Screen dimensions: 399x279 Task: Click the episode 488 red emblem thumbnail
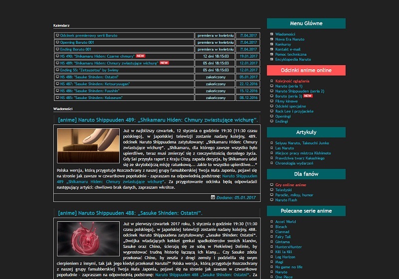88,239
